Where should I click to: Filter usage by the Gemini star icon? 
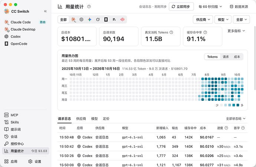(89, 20)
